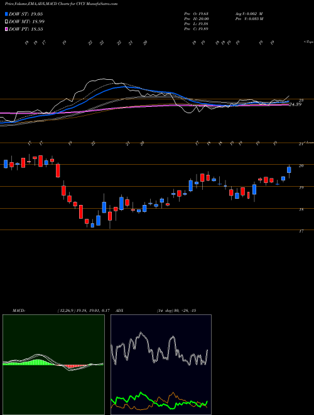Click the price axis label 18

click(x=301, y=209)
